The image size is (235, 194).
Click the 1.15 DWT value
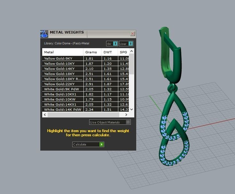tap(107, 99)
